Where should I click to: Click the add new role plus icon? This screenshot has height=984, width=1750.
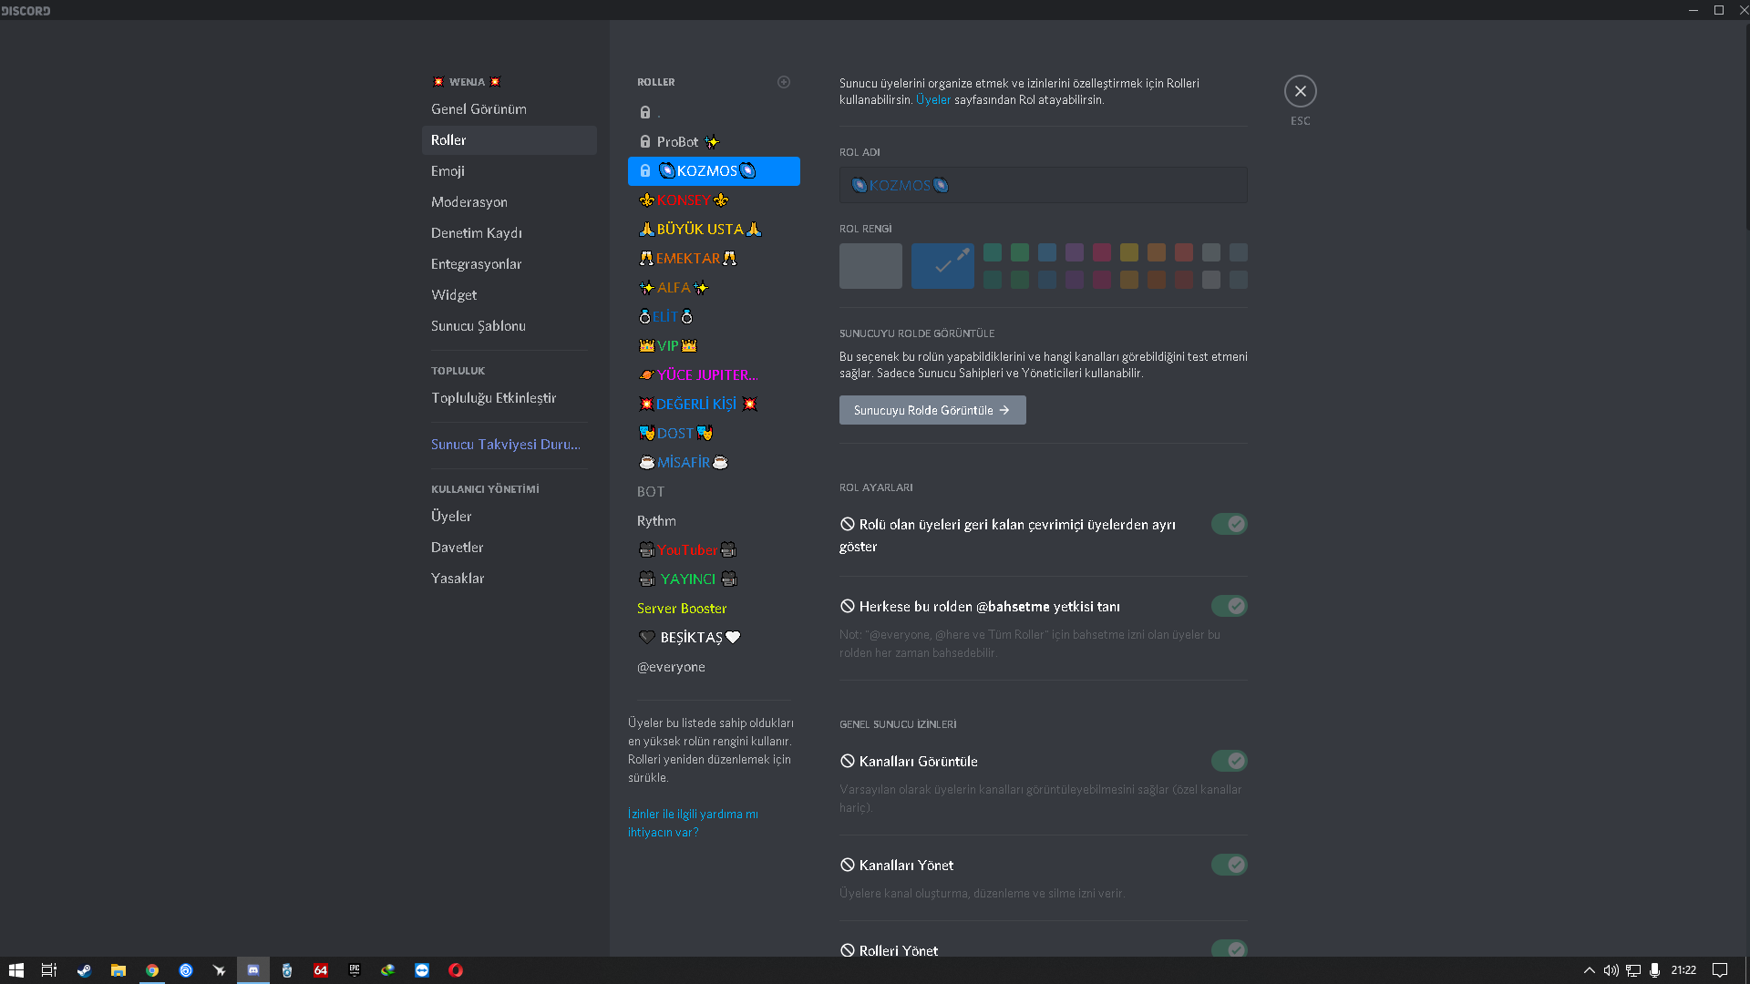[783, 82]
